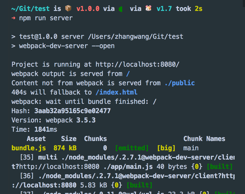Click the cyan v1.7 version text
Image resolution: width=245 pixels, height=194 pixels.
[164, 9]
